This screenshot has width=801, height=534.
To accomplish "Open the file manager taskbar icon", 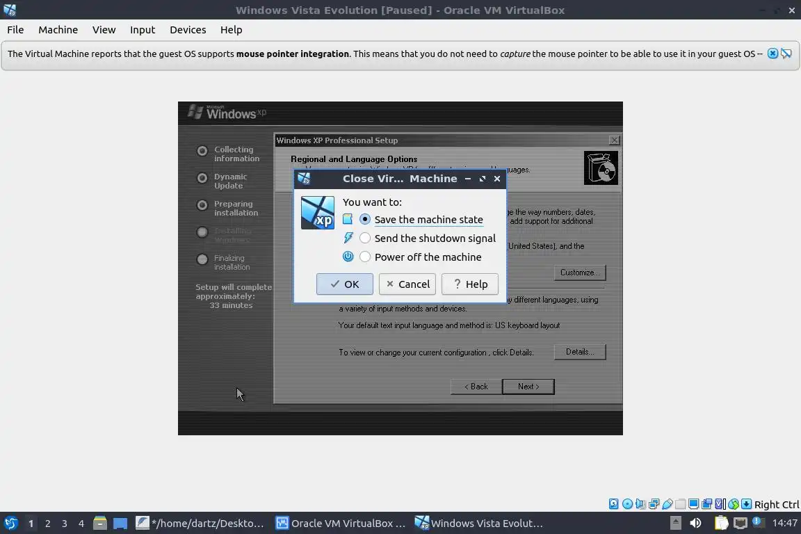I will pos(100,524).
